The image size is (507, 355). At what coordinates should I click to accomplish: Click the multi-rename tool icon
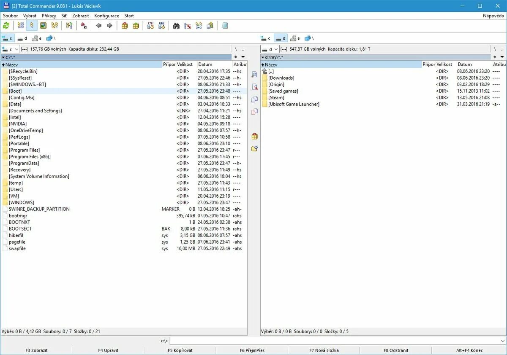(x=188, y=26)
